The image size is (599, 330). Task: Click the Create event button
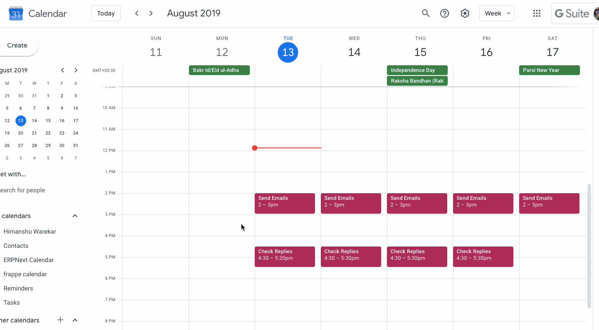[x=17, y=45]
